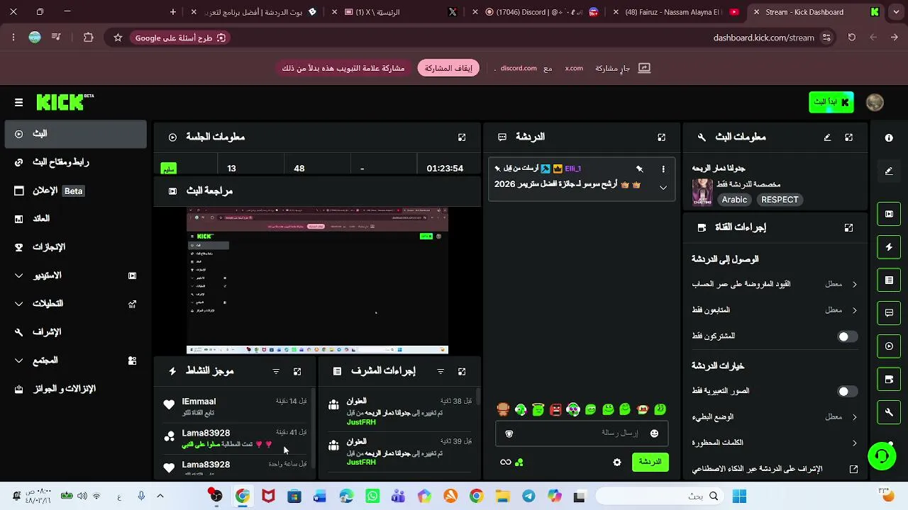Image resolution: width=908 pixels, height=510 pixels.
Task: Open the green headset support button
Action: [x=882, y=455]
